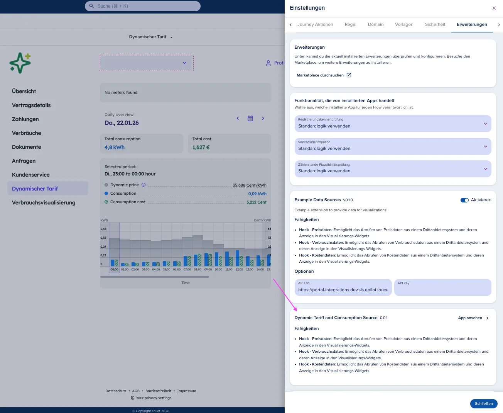Go to previous day arrow
Viewport: 503px width, 413px height.
tap(238, 118)
